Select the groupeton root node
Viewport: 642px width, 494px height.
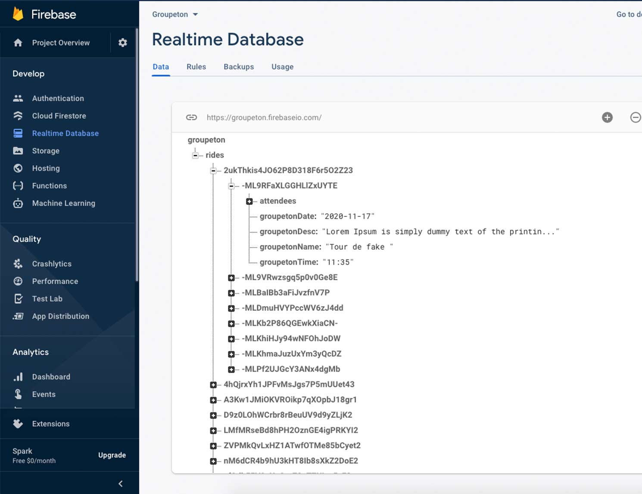(x=206, y=140)
